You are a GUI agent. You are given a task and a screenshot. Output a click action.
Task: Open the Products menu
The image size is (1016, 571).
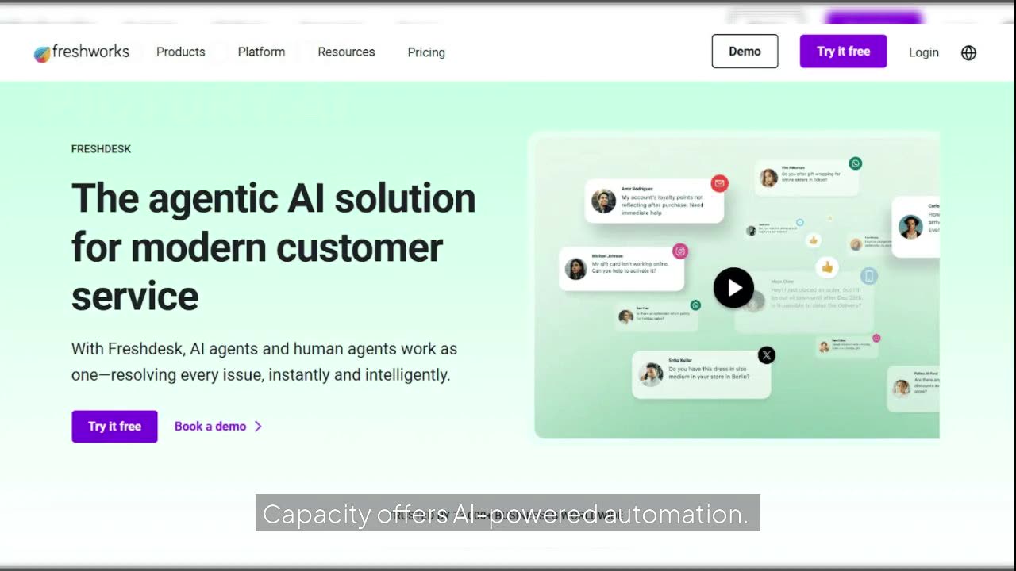(x=181, y=52)
